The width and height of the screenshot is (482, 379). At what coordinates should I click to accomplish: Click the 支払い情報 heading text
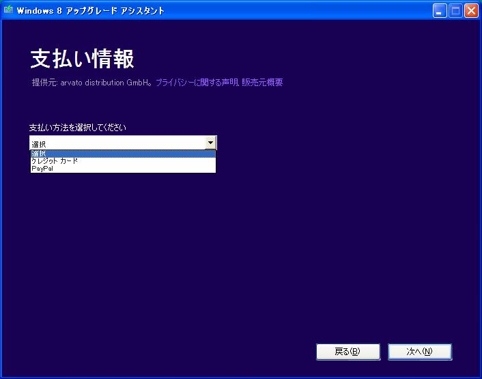[82, 59]
